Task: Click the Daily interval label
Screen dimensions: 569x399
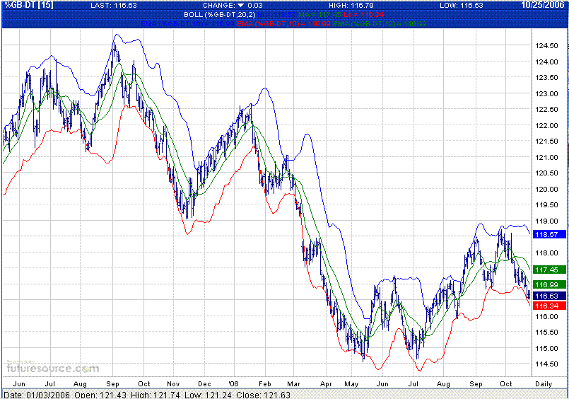Action: click(544, 383)
